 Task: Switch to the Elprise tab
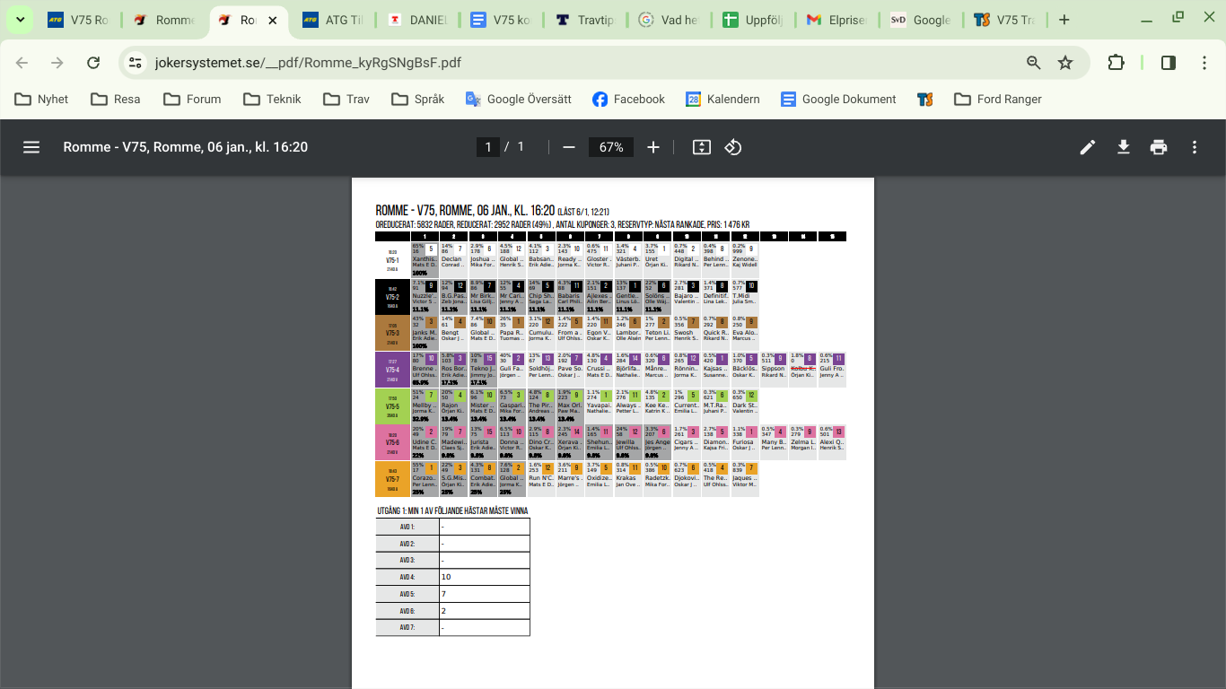click(838, 20)
